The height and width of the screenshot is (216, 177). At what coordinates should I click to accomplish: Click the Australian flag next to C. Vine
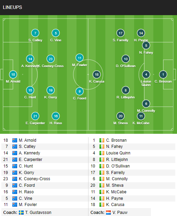[15, 198]
